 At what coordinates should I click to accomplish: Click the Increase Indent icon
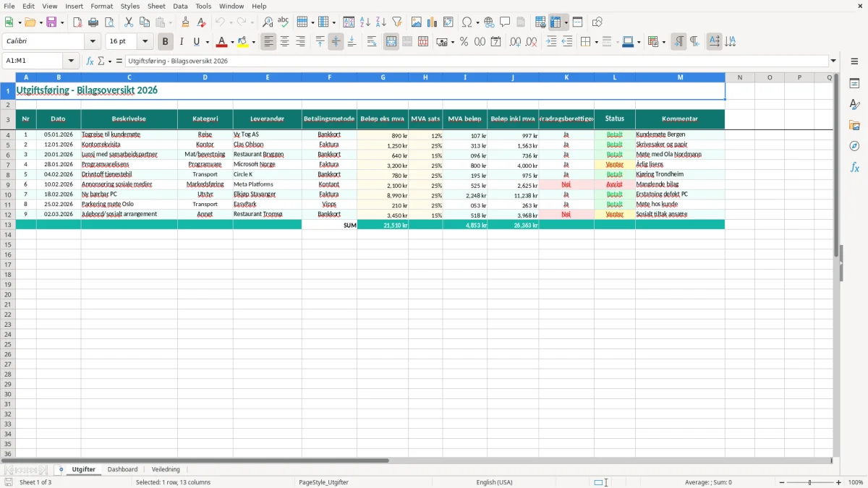pyautogui.click(x=551, y=42)
